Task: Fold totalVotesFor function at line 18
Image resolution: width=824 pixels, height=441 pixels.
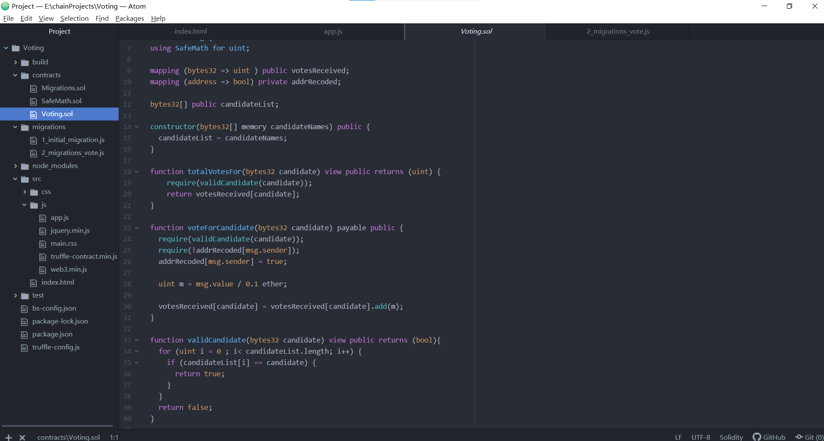Action: pos(137,171)
